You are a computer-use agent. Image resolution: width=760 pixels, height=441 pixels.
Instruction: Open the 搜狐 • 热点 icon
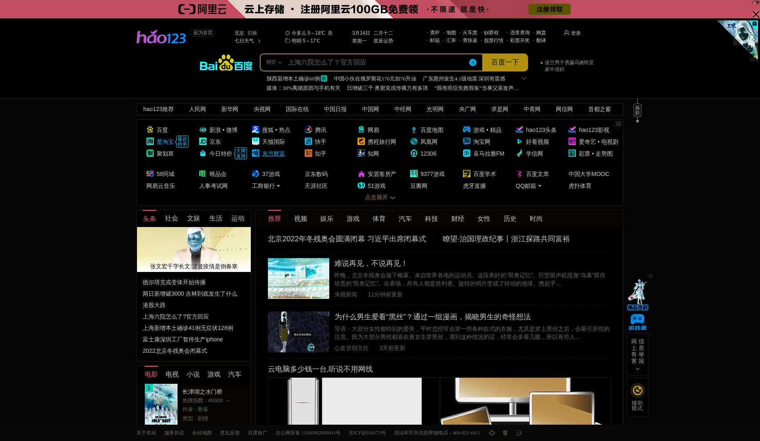(256, 130)
